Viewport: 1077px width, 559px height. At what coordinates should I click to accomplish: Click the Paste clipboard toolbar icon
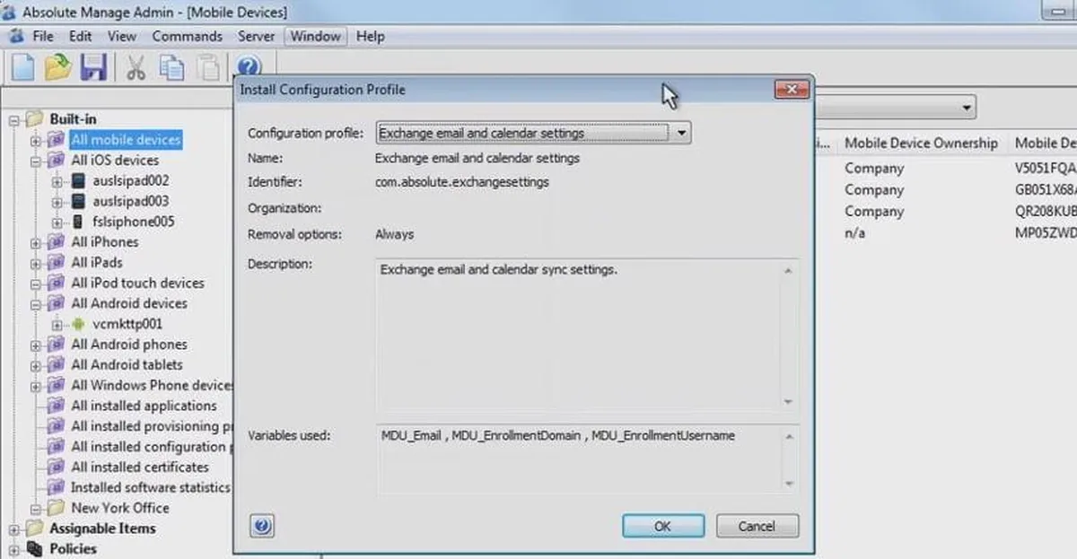[x=208, y=67]
